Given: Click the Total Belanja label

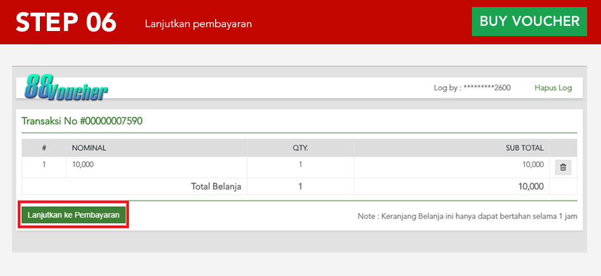Looking at the screenshot, I should pyautogui.click(x=216, y=186).
